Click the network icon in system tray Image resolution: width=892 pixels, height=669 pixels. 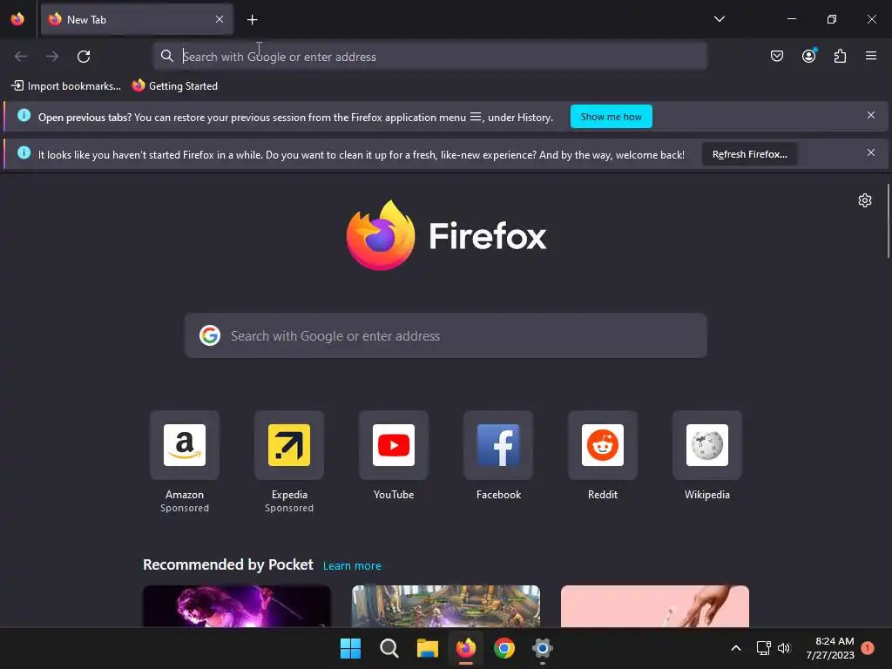(x=763, y=648)
